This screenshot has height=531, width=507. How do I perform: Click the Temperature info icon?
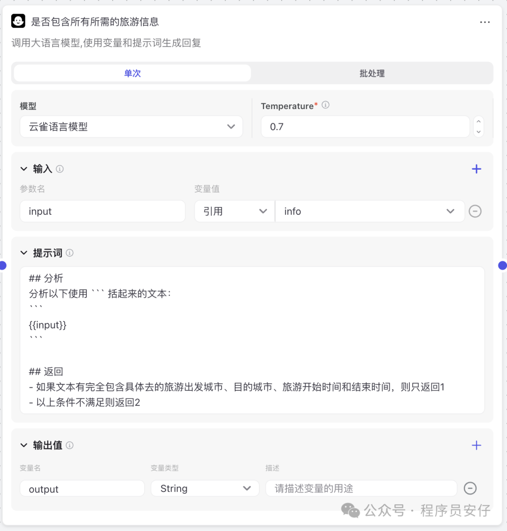[325, 105]
